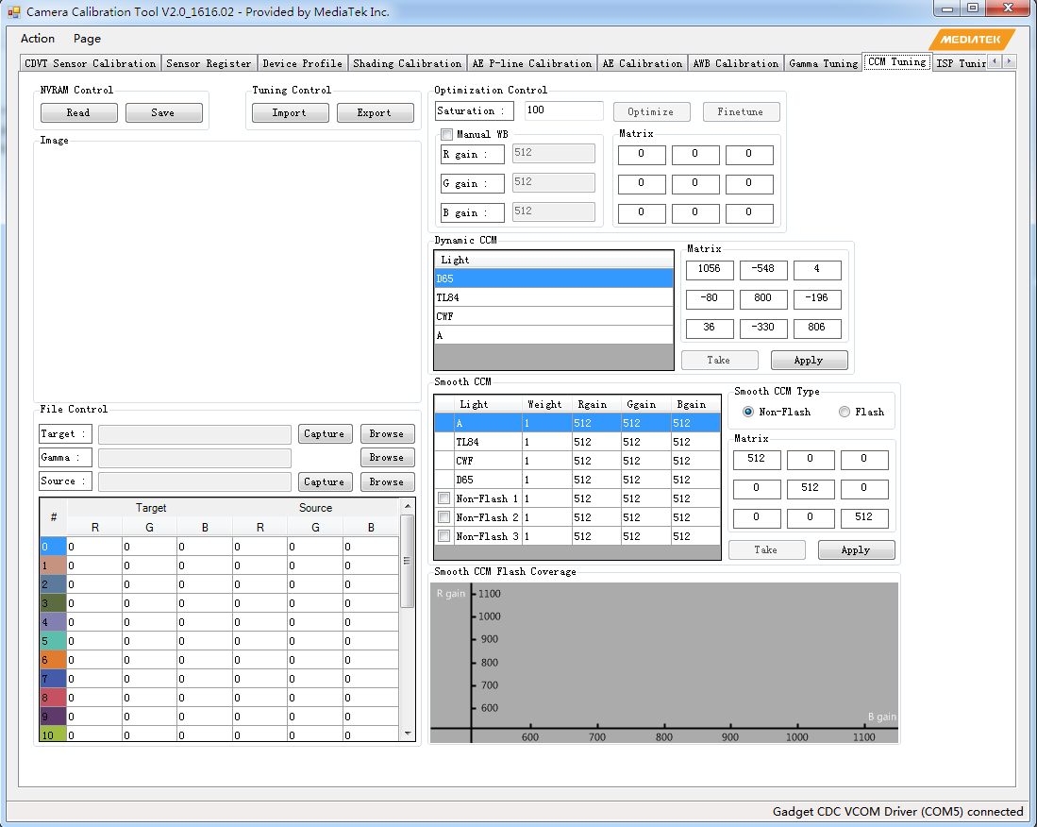Select color patch 8 red swatch
Screen dimensions: 1037x827
[x=53, y=698]
